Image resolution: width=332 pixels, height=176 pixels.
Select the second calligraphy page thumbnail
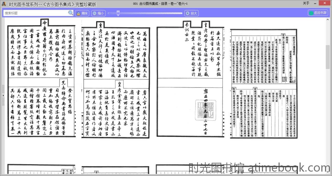116,80
